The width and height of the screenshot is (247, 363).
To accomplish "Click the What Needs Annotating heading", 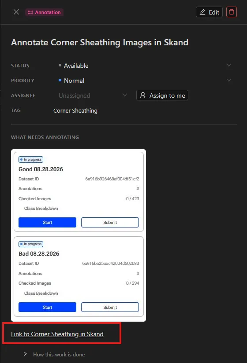I will click(45, 137).
